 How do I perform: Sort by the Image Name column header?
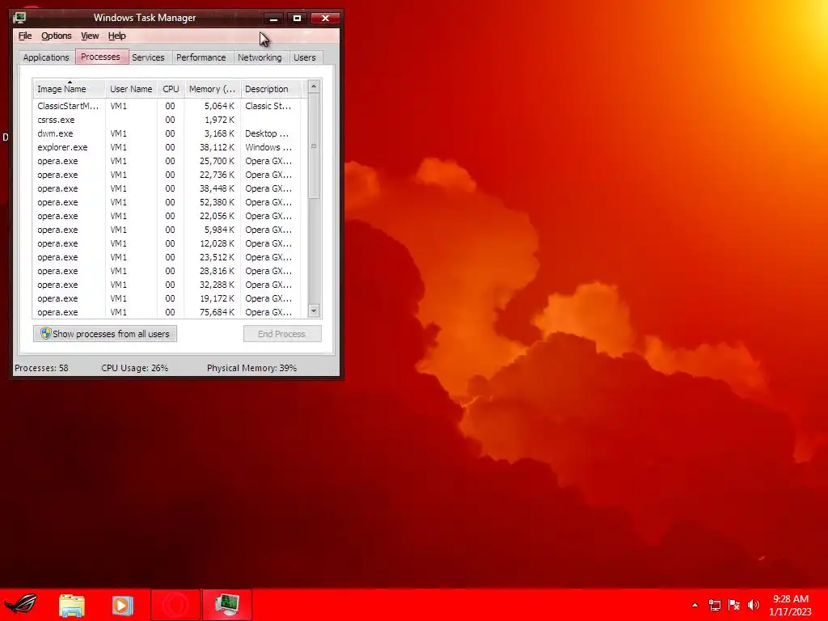pos(70,89)
